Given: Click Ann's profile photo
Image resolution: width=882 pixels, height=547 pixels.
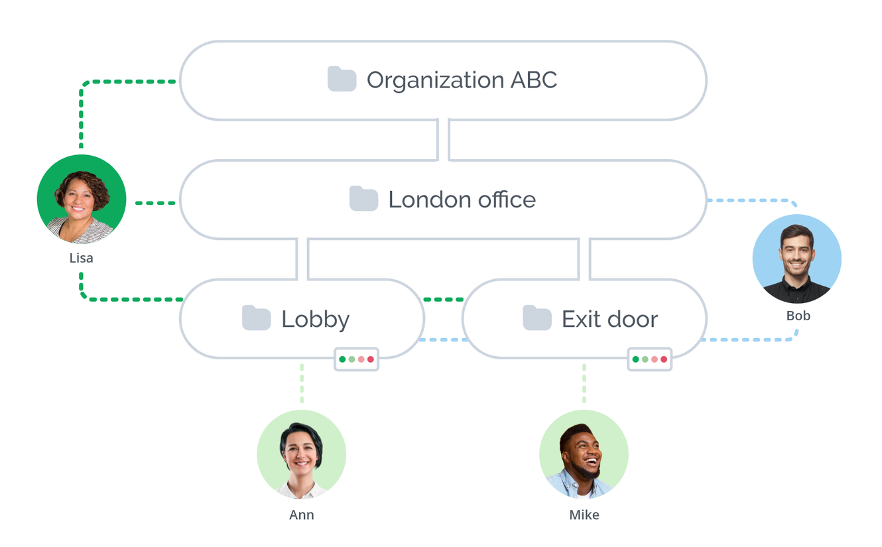Looking at the screenshot, I should [302, 454].
